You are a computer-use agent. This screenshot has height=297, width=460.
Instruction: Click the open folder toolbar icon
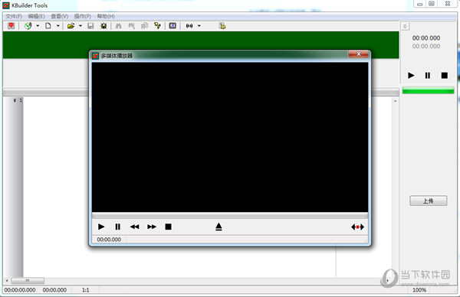click(71, 26)
